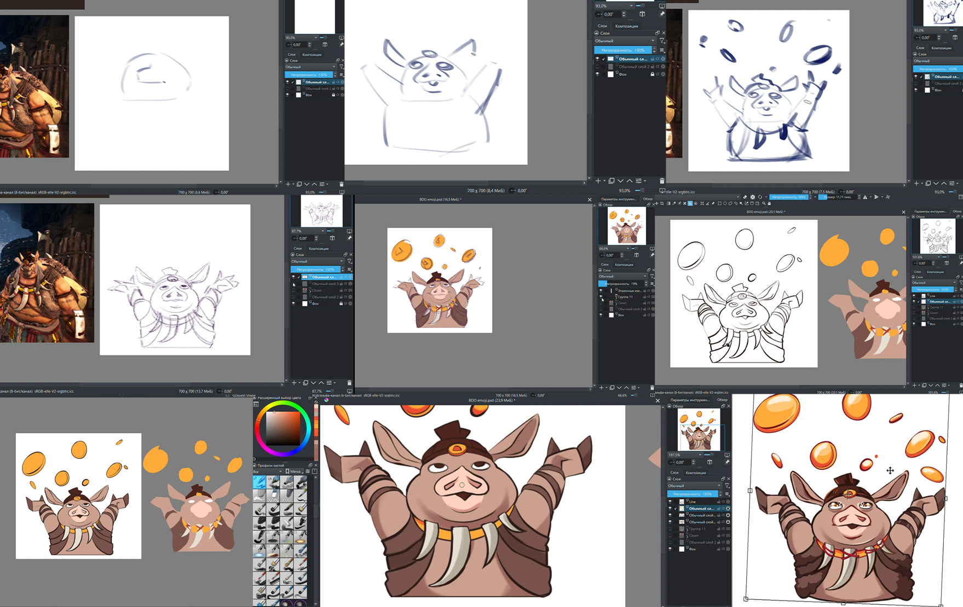
Task: Delete layer via trash in panel beside first blob sketch
Action: (x=342, y=184)
